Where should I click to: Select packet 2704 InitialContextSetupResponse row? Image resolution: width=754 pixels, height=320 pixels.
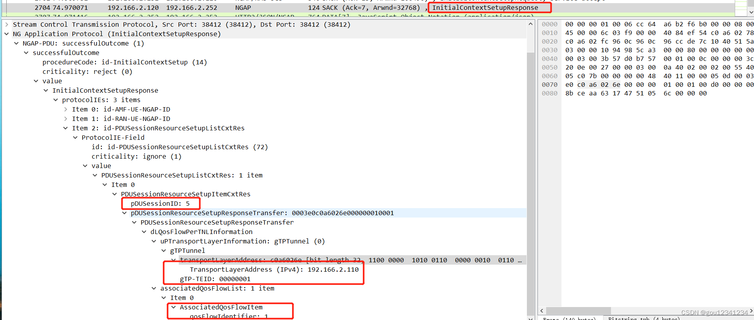click(367, 7)
